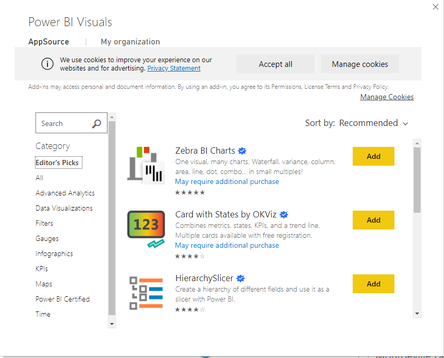The height and width of the screenshot is (358, 444).
Task: Select the KPIs category
Action: click(x=42, y=269)
